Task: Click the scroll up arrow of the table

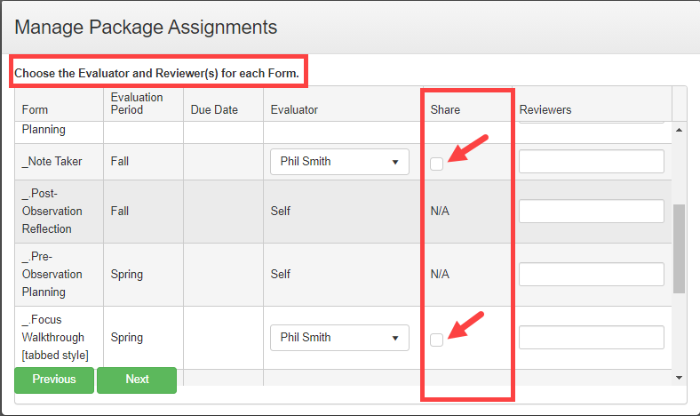Action: tap(679, 130)
